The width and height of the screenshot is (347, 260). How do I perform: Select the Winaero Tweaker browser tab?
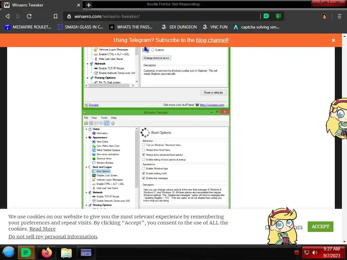42,5
